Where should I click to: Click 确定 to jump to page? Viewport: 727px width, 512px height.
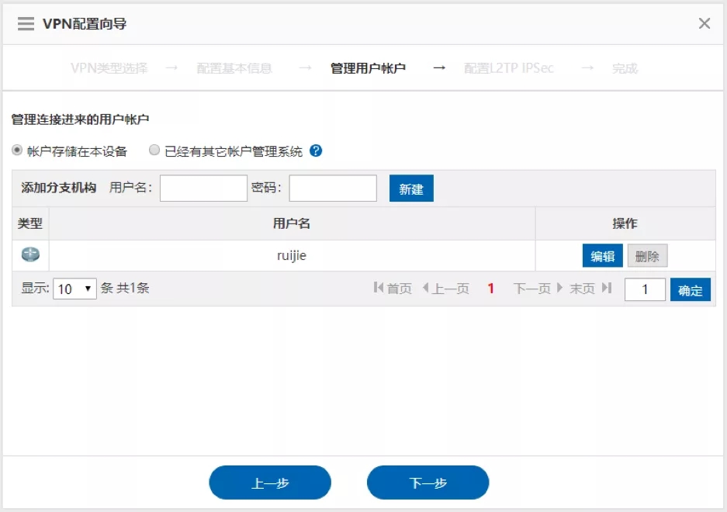pos(690,289)
